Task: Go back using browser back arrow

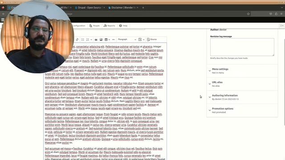Action: [4, 14]
